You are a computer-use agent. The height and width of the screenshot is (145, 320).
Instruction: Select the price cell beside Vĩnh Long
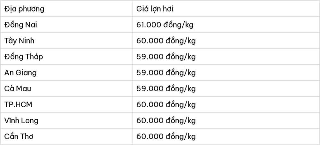click(226, 120)
